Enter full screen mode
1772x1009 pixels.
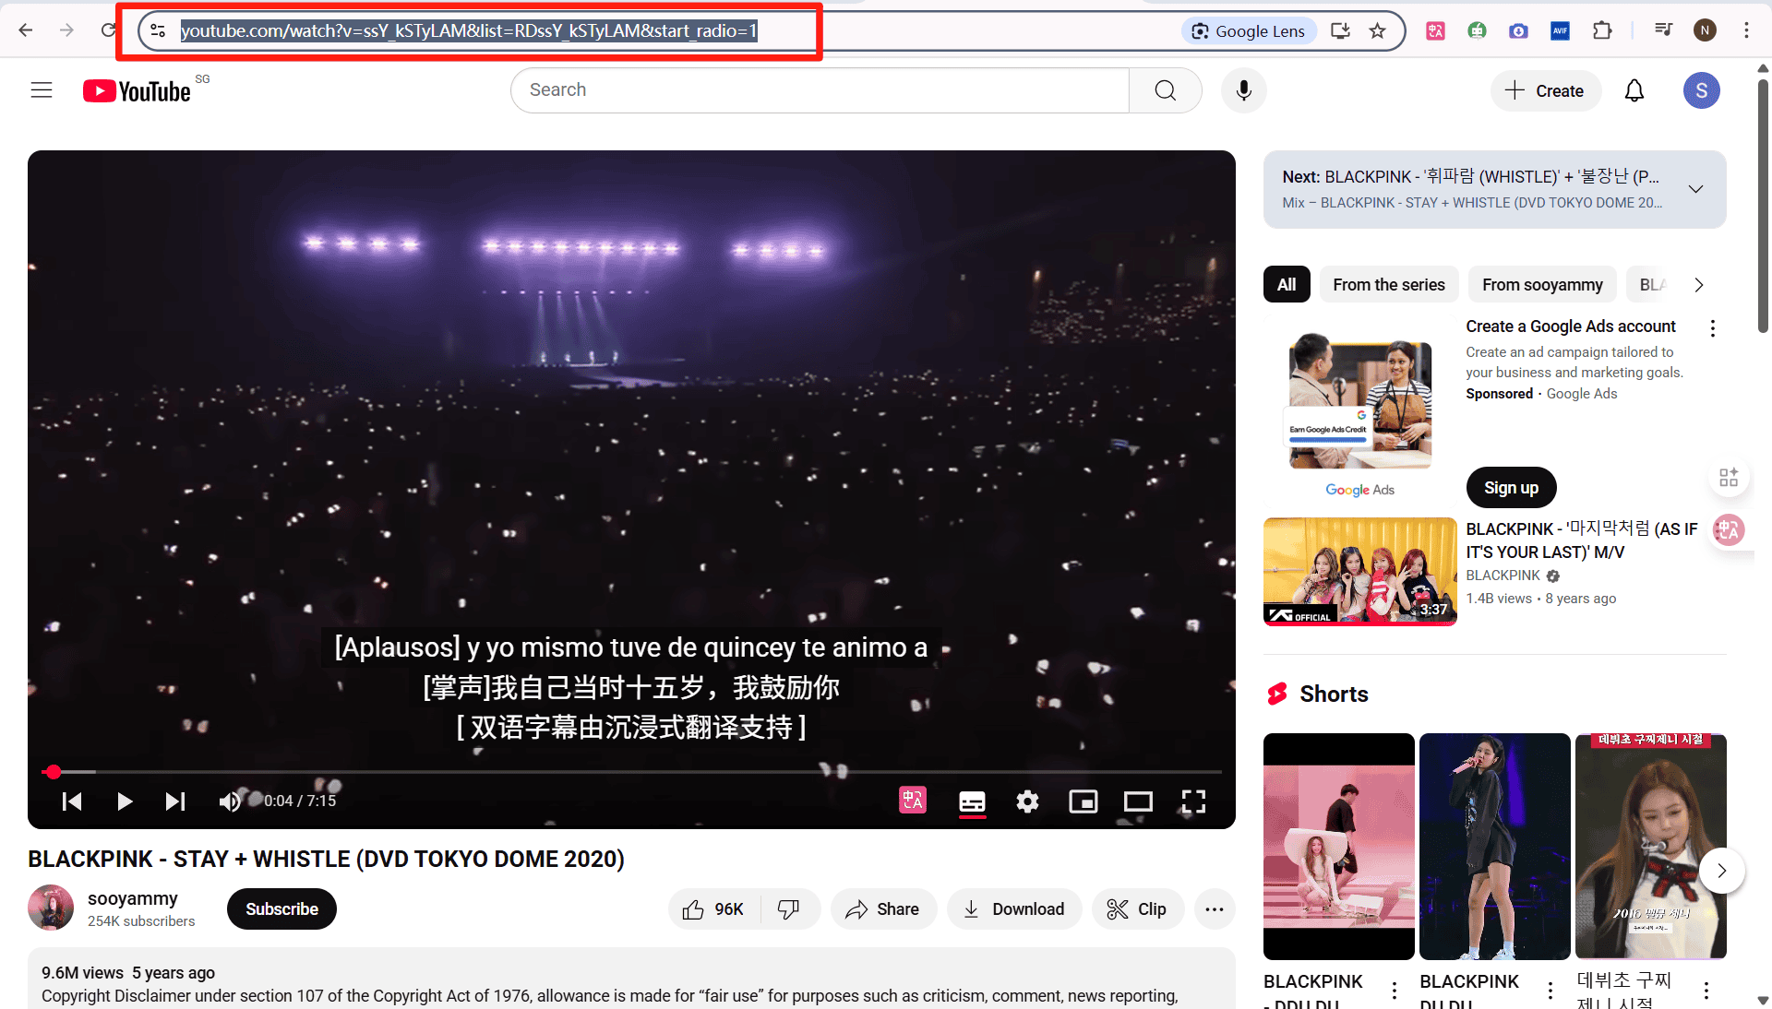click(1193, 801)
